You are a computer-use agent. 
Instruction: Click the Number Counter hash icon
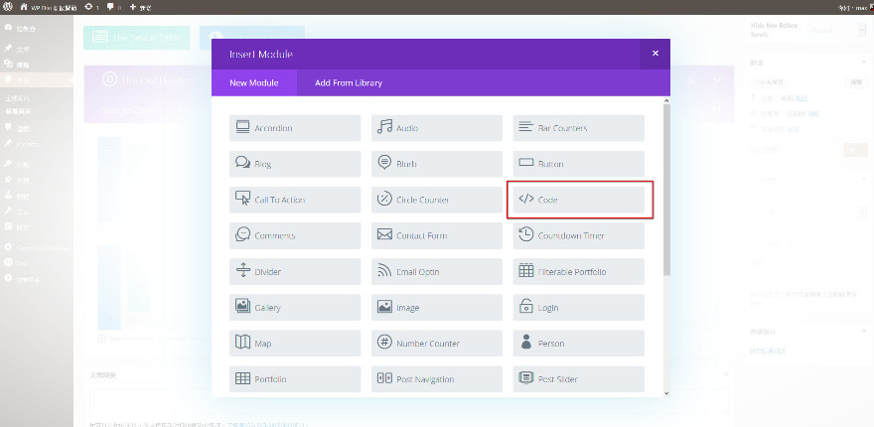point(384,343)
